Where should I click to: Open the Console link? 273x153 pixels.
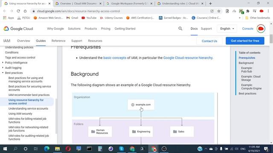coord(247,28)
